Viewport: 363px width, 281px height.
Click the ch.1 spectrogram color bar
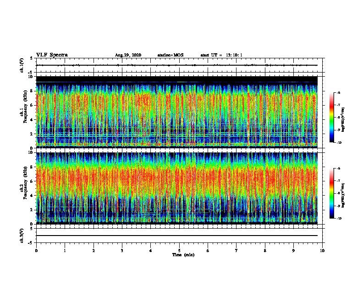[x=332, y=118]
